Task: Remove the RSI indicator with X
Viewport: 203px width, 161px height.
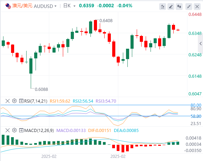Action: coord(8,101)
